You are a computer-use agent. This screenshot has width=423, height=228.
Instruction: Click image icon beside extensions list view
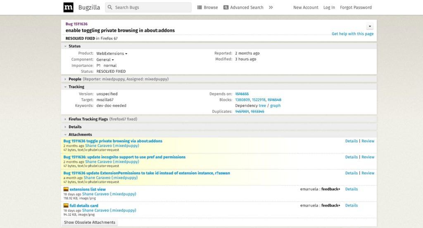tap(66, 189)
